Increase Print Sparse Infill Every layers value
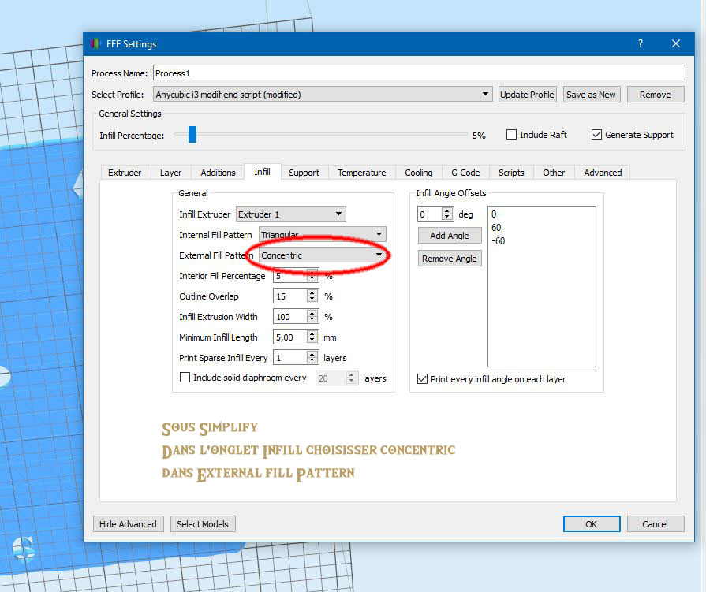 pos(312,355)
